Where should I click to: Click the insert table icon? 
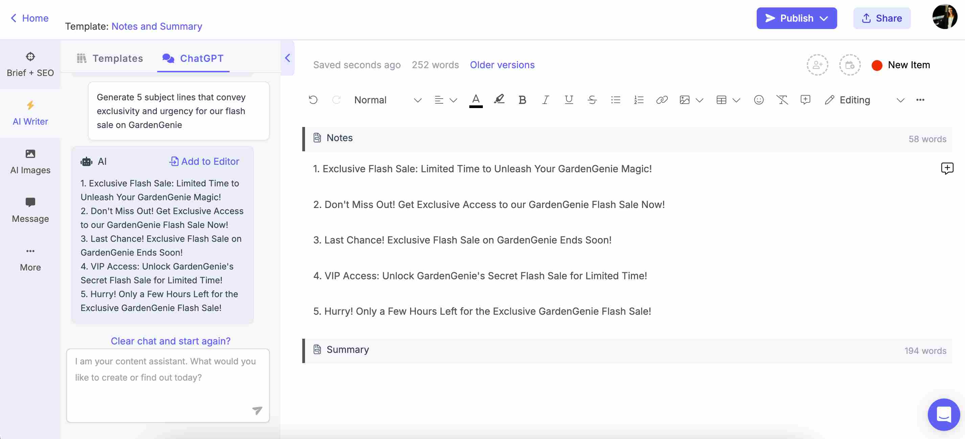tap(721, 100)
